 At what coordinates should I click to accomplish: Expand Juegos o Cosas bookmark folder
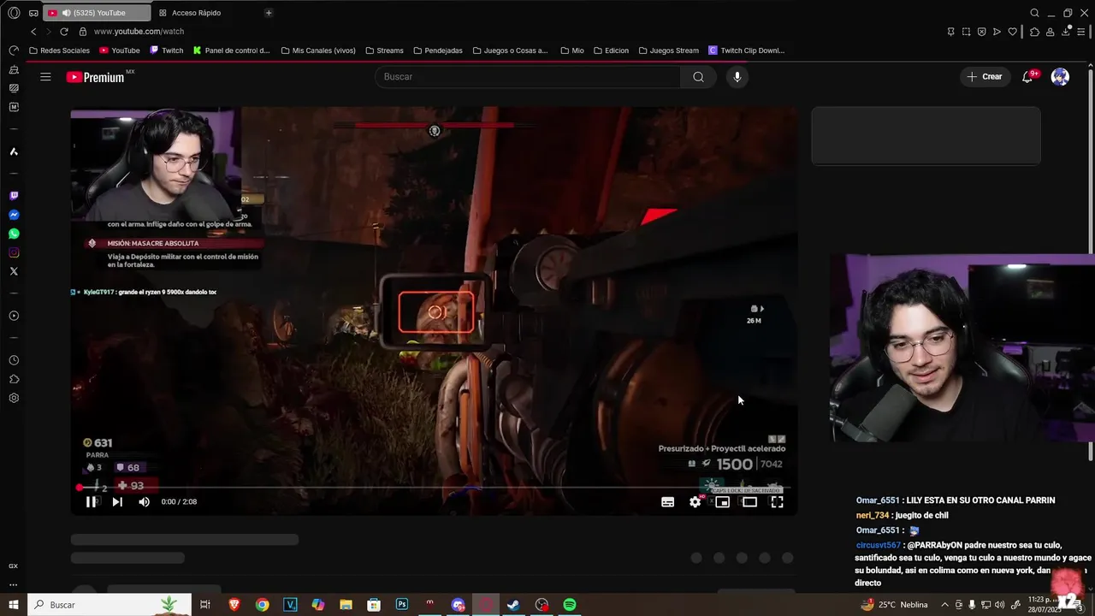coord(510,50)
